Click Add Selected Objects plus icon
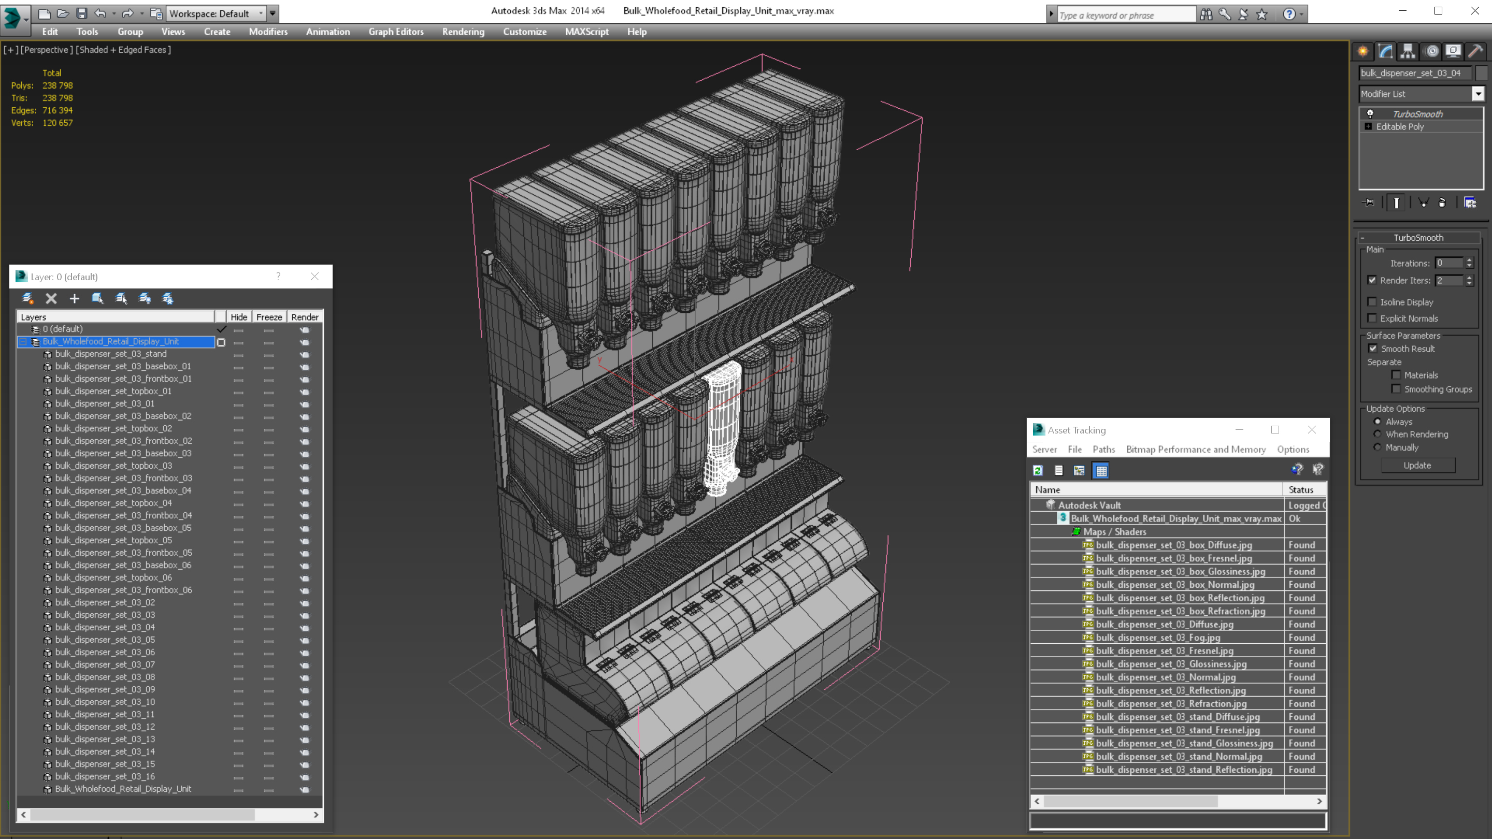Screen dimensions: 1492x839 [x=74, y=298]
